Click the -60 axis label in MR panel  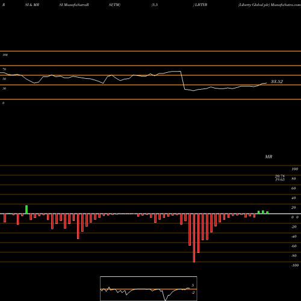point(294,246)
